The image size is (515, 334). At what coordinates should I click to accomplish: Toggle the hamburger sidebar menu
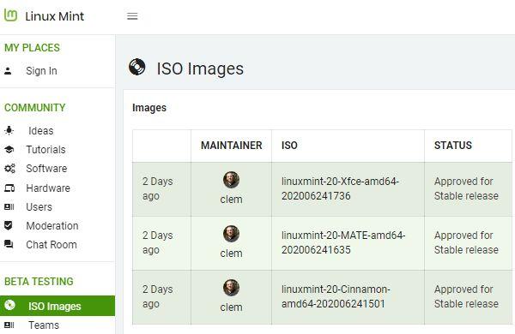click(132, 16)
